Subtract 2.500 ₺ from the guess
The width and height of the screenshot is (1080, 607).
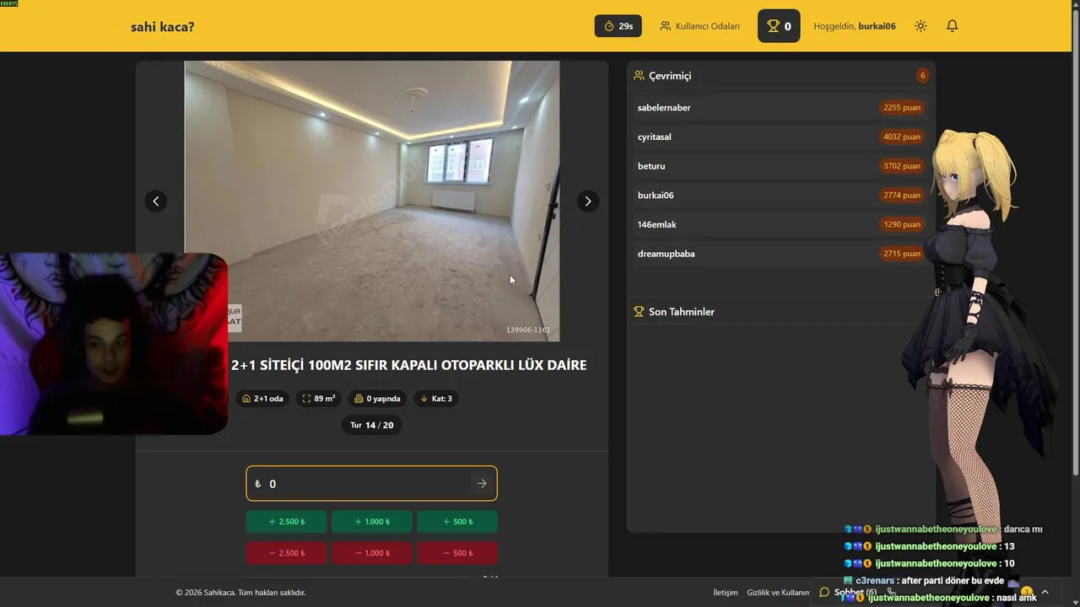tap(287, 553)
